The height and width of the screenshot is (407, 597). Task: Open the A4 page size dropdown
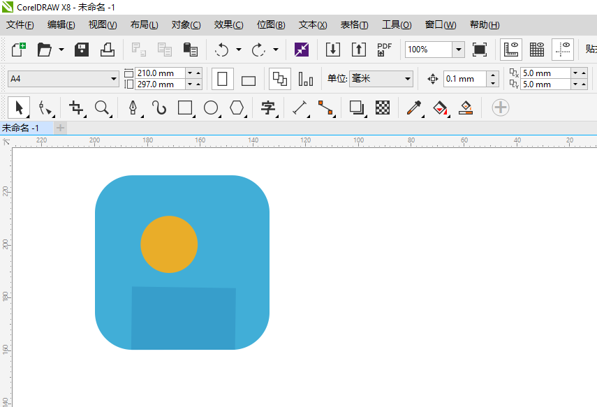pos(113,79)
